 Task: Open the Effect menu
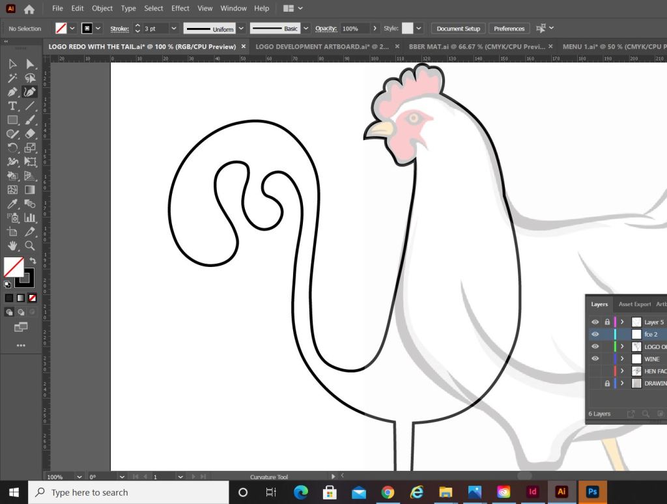pyautogui.click(x=180, y=8)
